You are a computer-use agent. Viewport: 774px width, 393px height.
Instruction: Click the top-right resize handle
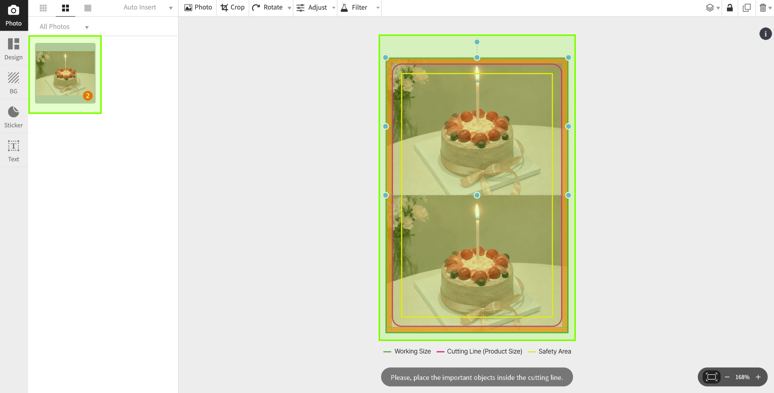coord(568,58)
